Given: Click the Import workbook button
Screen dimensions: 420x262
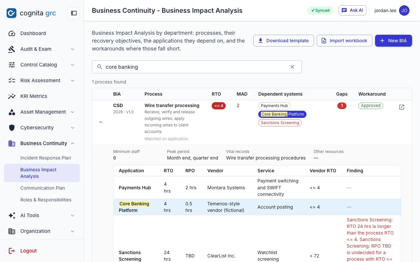Looking at the screenshot, I should [344, 41].
